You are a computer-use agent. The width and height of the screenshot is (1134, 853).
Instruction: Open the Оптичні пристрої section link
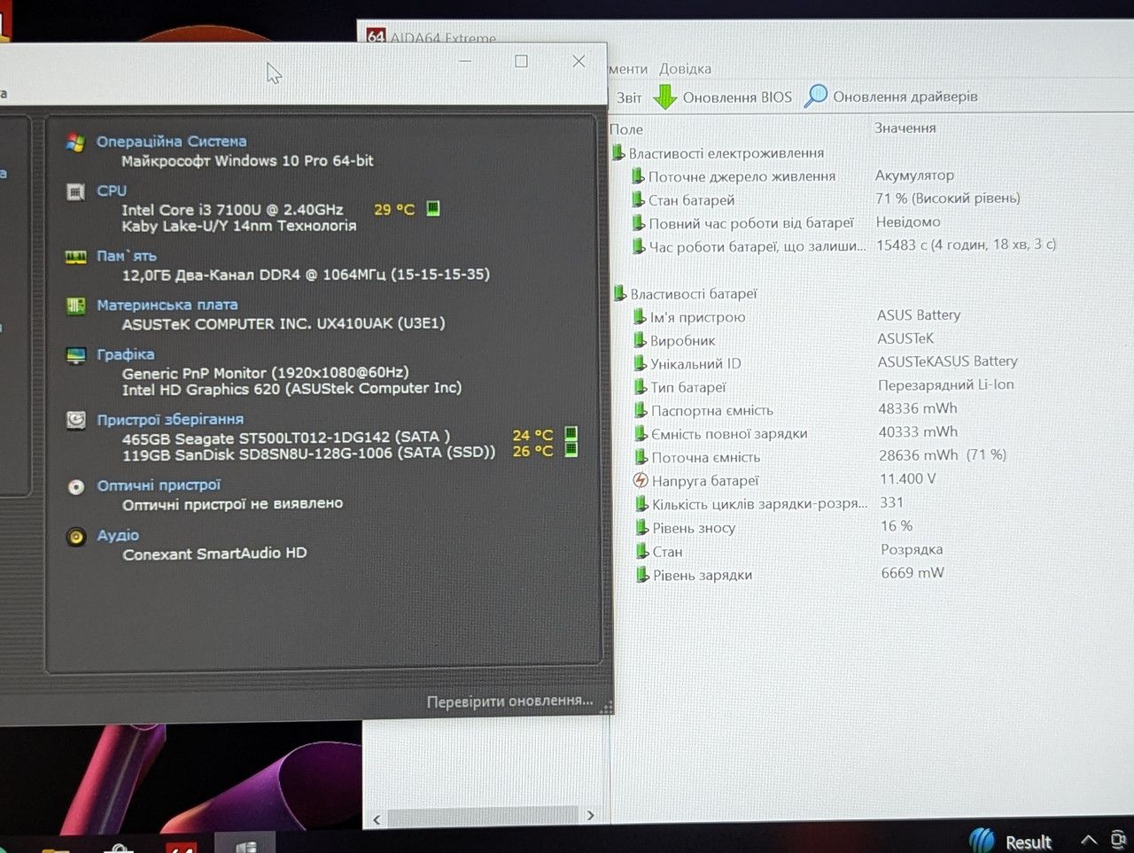(159, 485)
